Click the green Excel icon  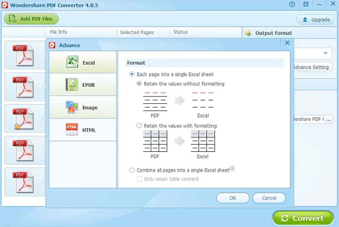point(72,62)
